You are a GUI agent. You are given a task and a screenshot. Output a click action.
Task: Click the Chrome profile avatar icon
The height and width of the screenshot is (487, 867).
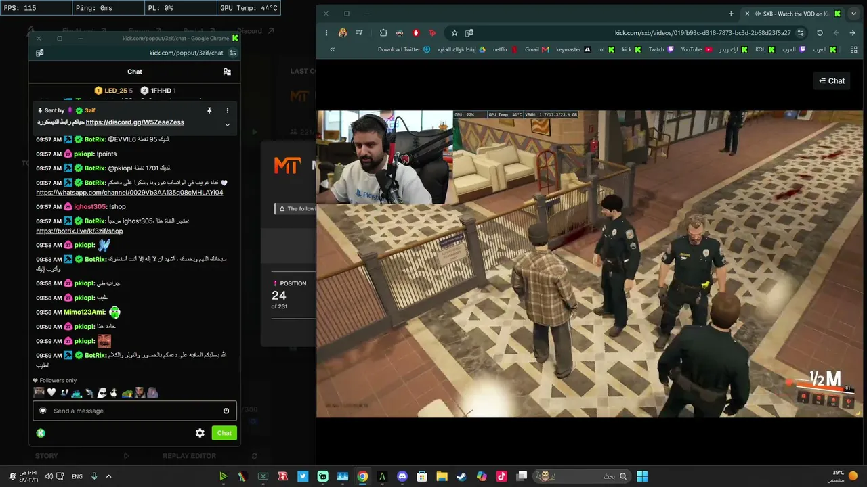tap(343, 32)
